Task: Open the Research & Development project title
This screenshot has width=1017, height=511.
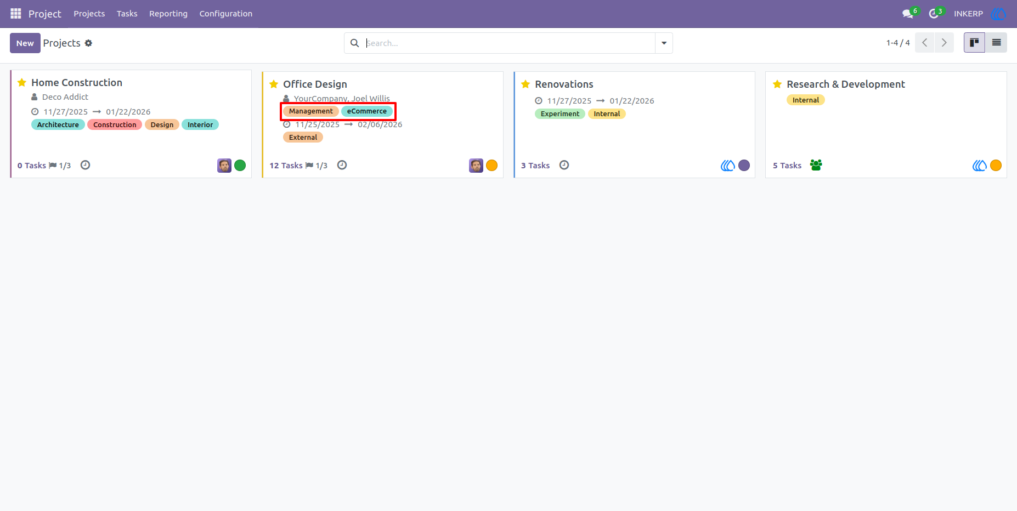Action: pyautogui.click(x=846, y=84)
